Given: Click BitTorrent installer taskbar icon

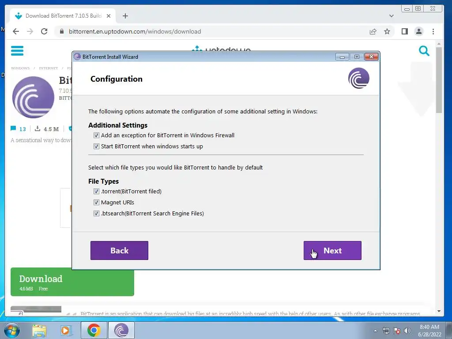Looking at the screenshot, I should pyautogui.click(x=121, y=330).
